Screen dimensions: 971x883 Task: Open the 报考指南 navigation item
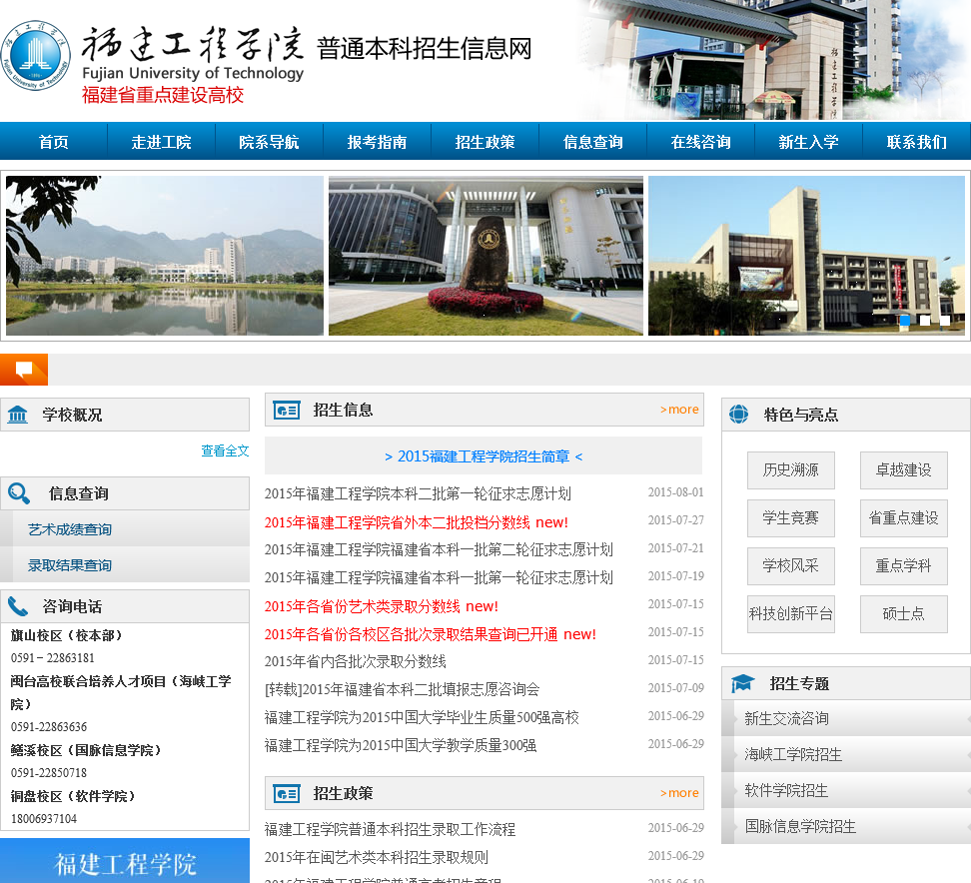pyautogui.click(x=377, y=142)
